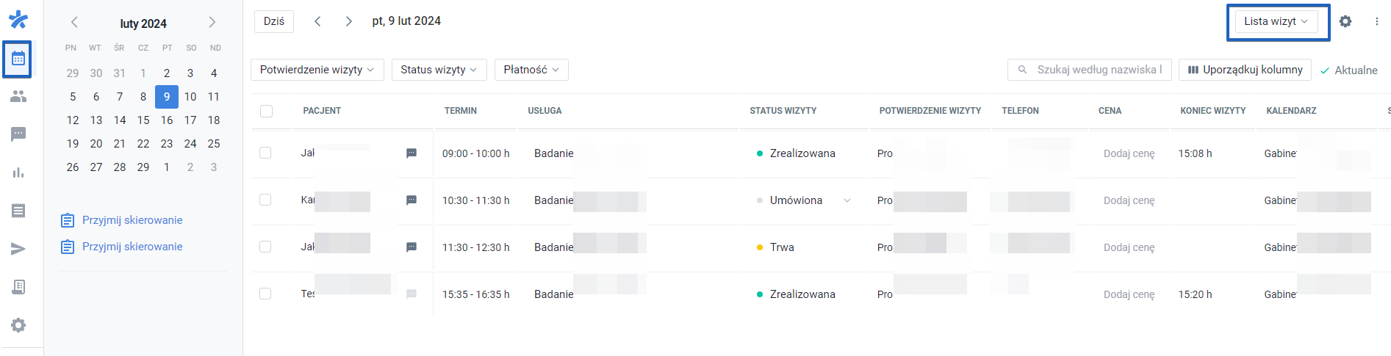Viewport: 1391px width, 356px height.
Task: Click the first Przyjmij skierowanie link
Action: pyautogui.click(x=132, y=220)
